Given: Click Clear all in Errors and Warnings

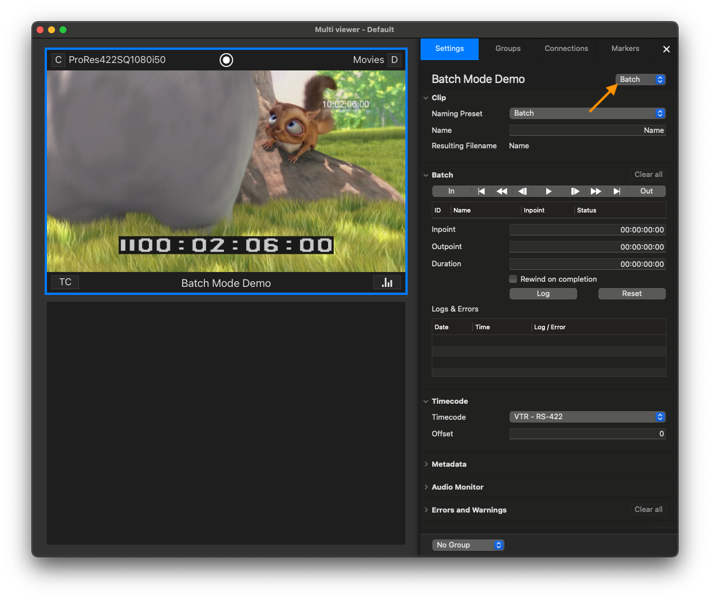Looking at the screenshot, I should [648, 510].
